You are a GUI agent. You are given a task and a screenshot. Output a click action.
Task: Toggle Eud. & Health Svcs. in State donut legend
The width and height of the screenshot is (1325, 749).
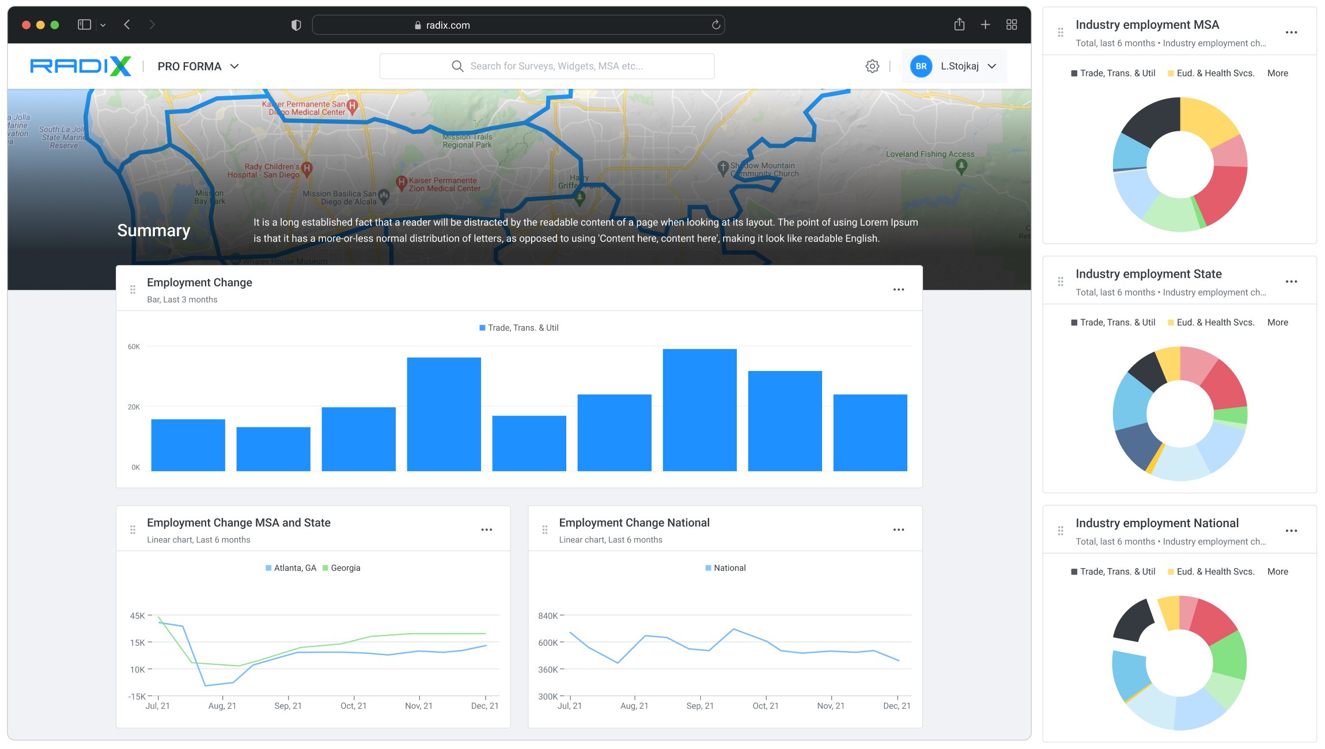tap(1211, 323)
